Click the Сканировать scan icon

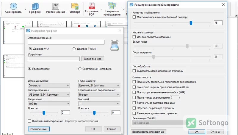click(13, 6)
